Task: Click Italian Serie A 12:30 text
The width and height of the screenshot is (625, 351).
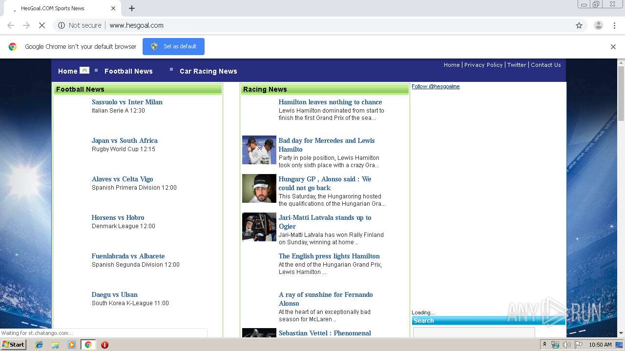Action: 118,111
